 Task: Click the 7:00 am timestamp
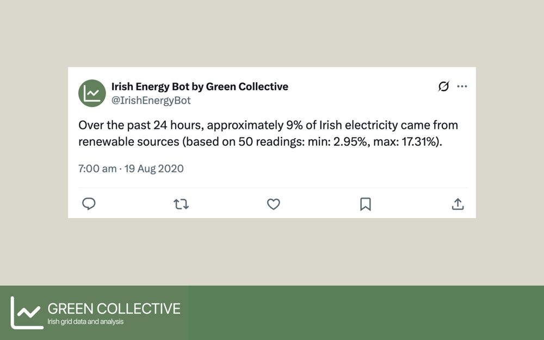[97, 169]
